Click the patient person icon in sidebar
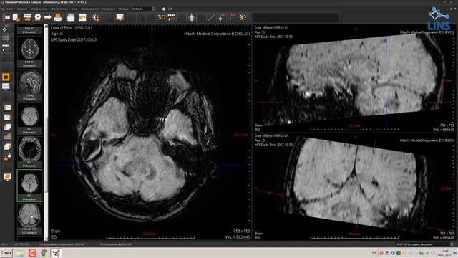The image size is (458, 258). pos(7,157)
